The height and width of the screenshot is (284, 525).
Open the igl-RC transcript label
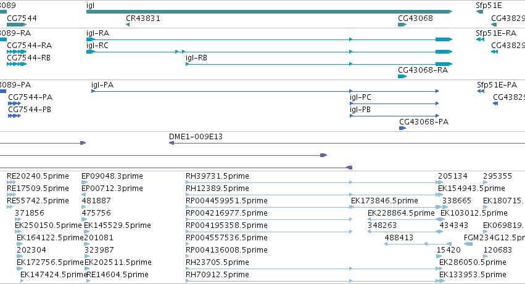click(x=97, y=46)
